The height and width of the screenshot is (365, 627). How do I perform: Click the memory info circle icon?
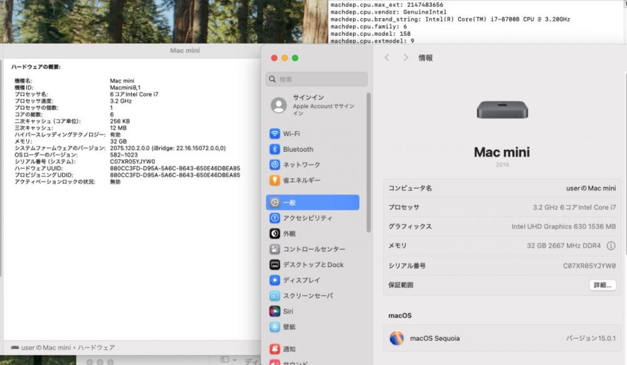pos(611,246)
